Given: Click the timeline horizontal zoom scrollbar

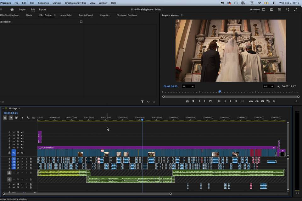Looking at the screenshot, I should coord(87,194).
